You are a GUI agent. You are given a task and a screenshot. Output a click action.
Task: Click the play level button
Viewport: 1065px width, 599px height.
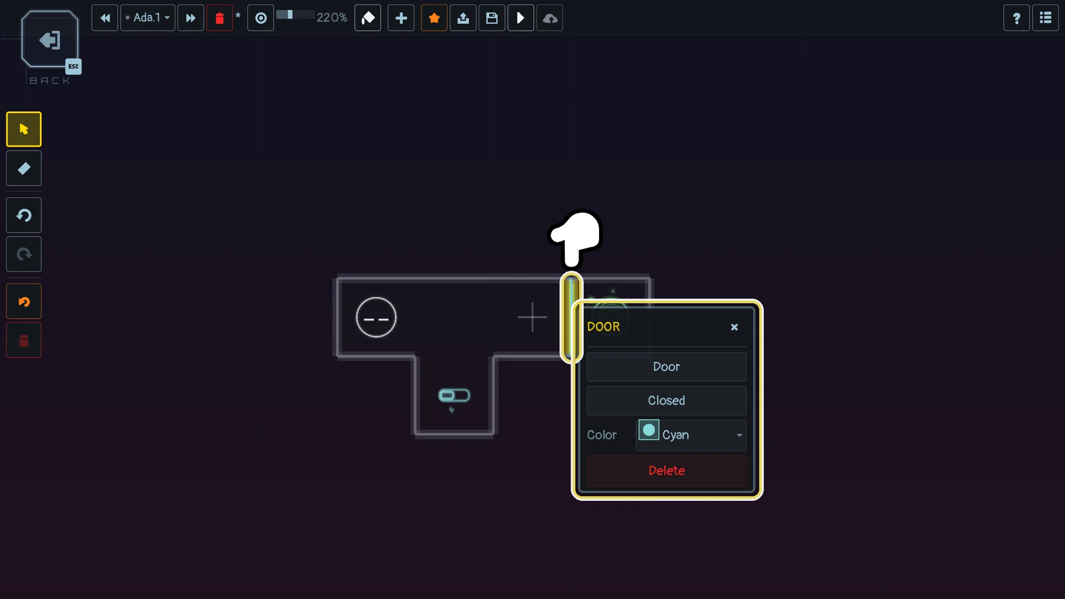tap(521, 18)
